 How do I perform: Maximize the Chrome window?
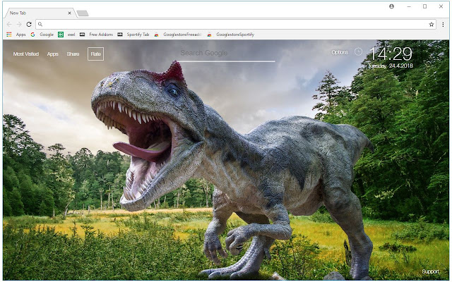click(424, 6)
